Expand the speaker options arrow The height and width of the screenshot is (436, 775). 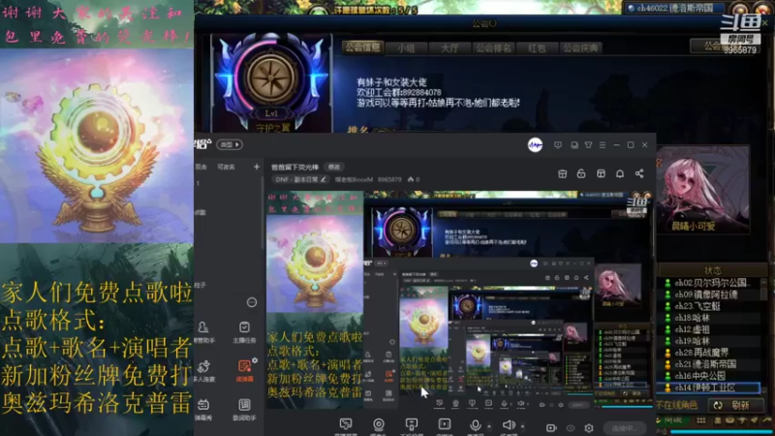pyautogui.click(x=522, y=426)
